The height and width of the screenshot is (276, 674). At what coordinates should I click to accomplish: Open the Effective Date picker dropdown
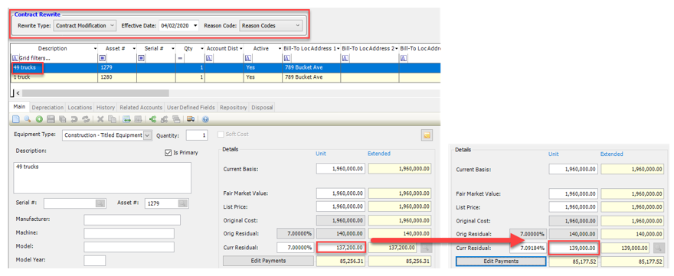click(195, 26)
